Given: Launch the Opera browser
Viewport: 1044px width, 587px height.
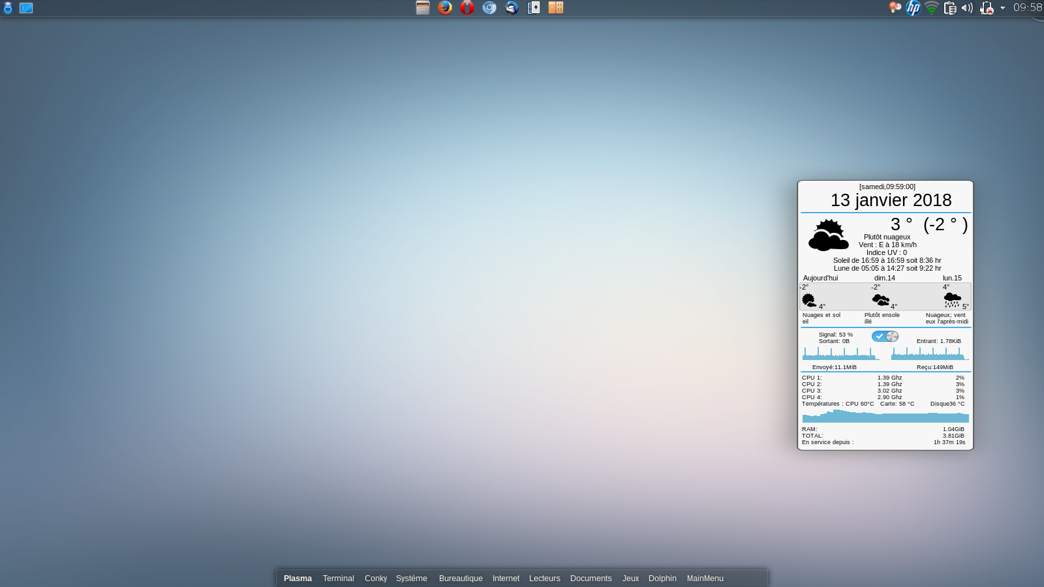Looking at the screenshot, I should [467, 8].
